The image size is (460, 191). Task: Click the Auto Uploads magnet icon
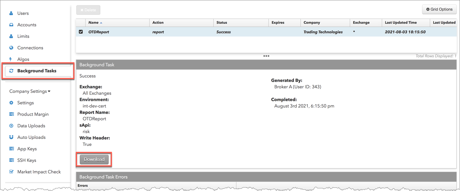[x=11, y=138]
